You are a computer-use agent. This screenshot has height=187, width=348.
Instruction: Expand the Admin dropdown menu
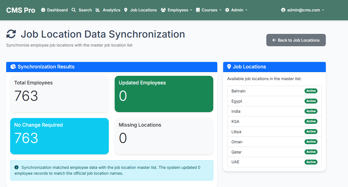tap(236, 10)
